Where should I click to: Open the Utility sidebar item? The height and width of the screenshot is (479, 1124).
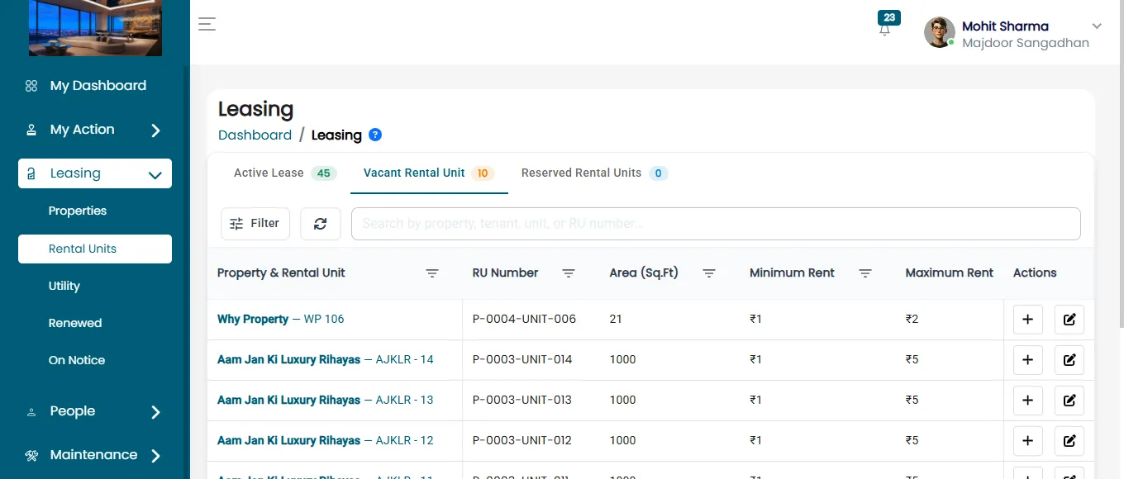[x=64, y=286]
